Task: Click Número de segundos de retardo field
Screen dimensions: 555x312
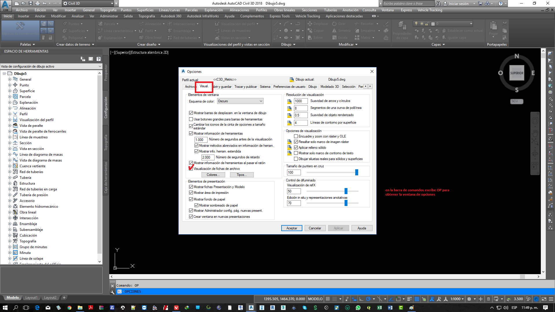Action: pyautogui.click(x=208, y=157)
